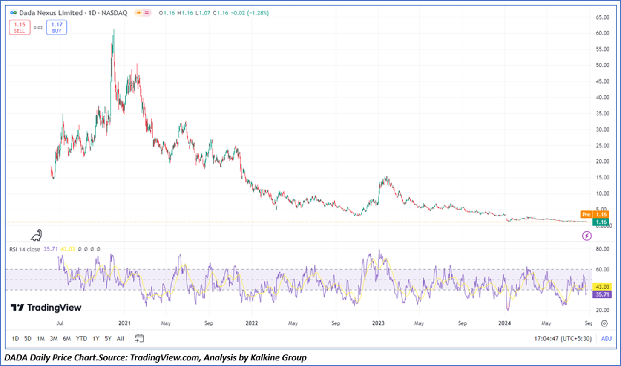This screenshot has width=621, height=366.
Task: Click the green 1.16 last price label
Action: [601, 222]
